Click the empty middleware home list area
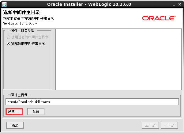 (x=118, y=59)
